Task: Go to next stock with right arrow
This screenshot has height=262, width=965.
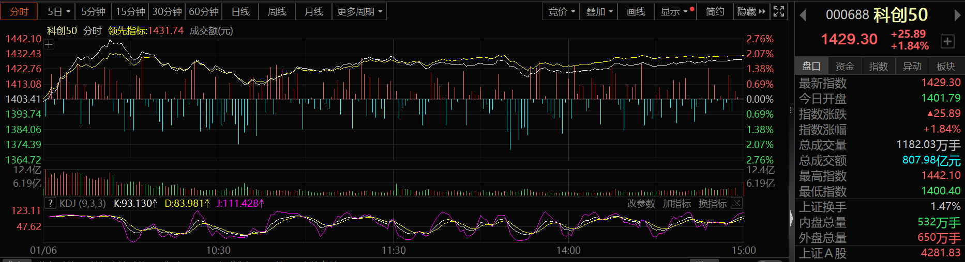Action: 957,15
